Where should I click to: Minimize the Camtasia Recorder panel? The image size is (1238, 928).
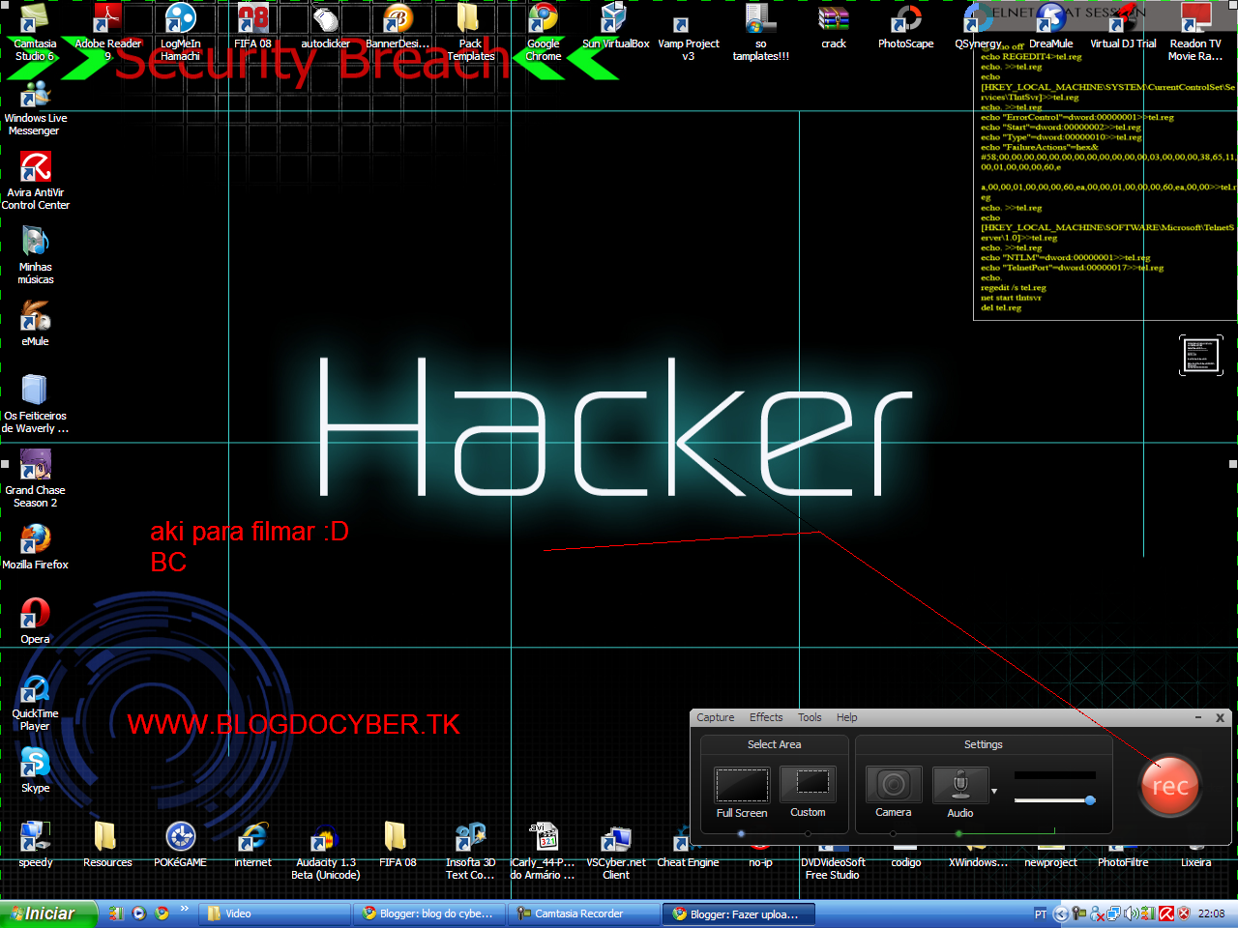coord(1198,717)
